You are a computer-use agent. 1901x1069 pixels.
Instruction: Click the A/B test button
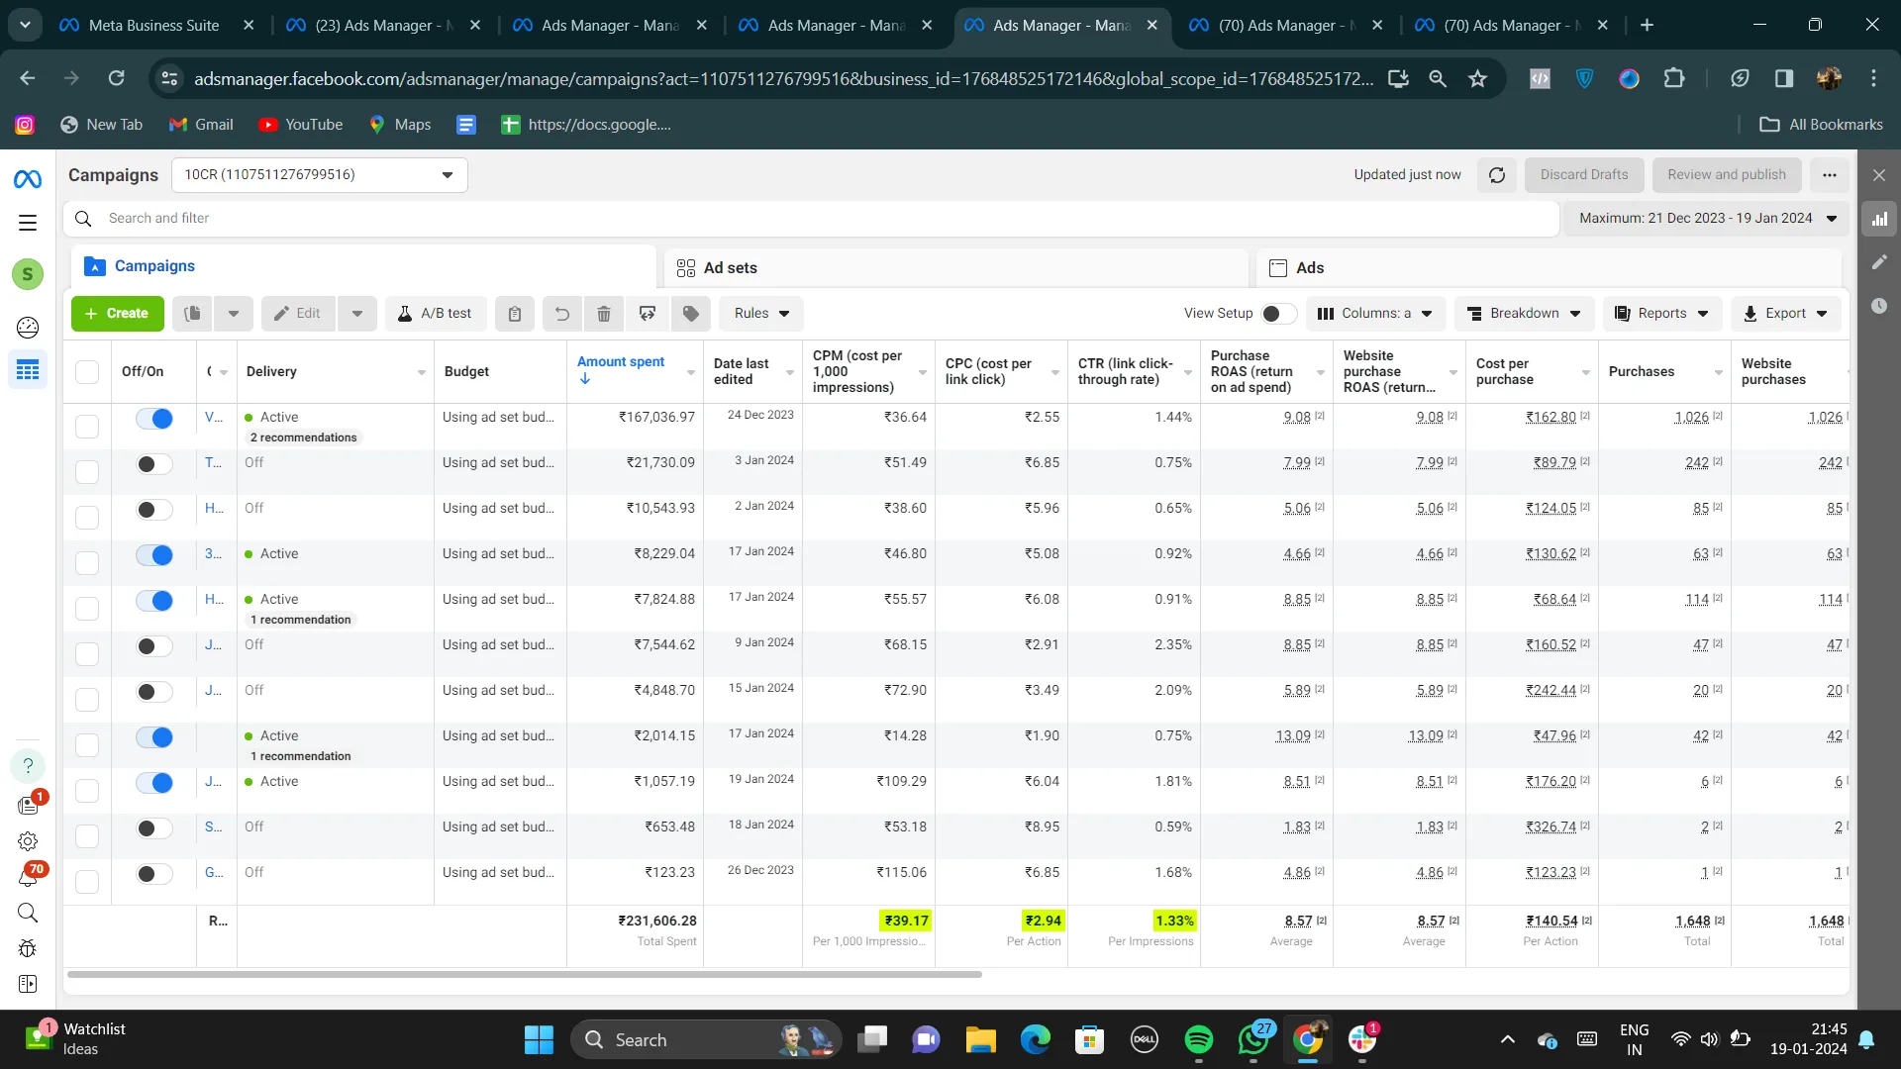coord(435,314)
